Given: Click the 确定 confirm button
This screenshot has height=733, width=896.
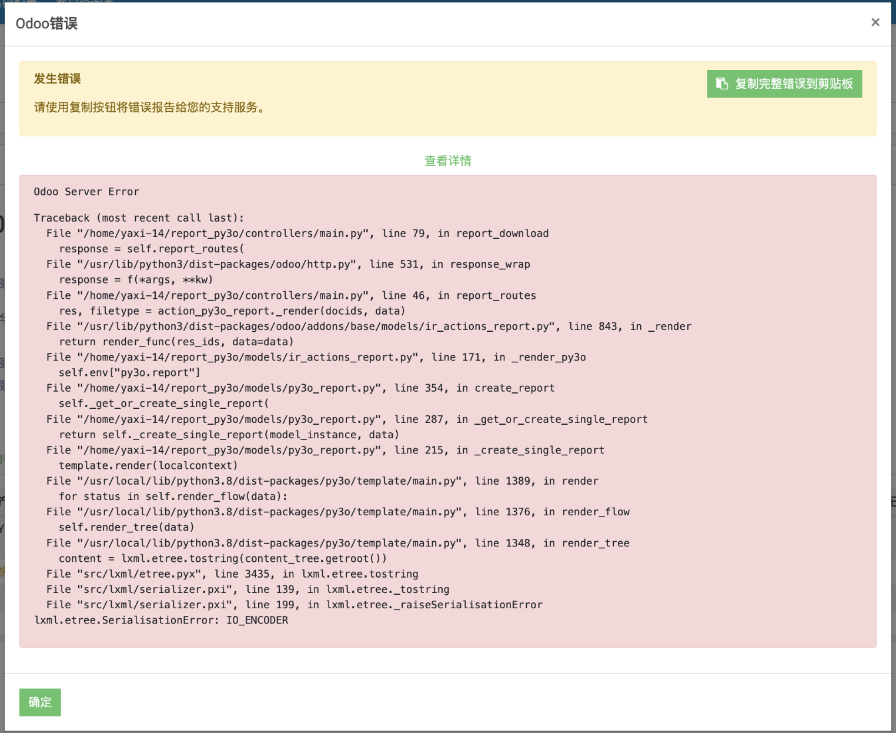Looking at the screenshot, I should [40, 702].
